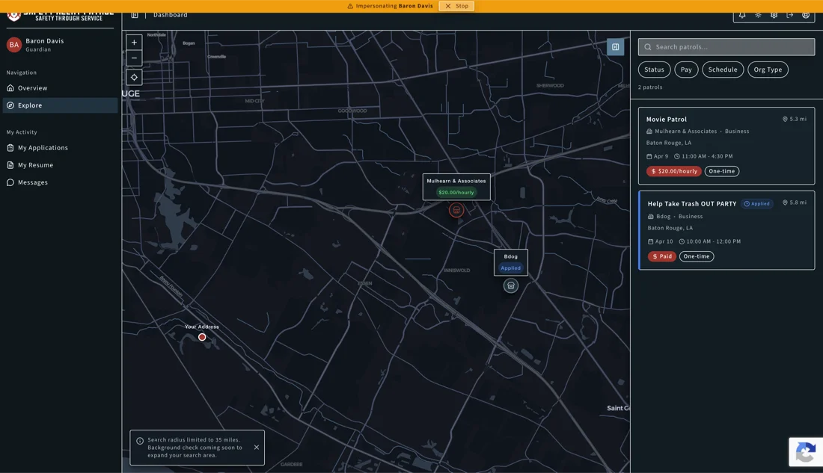Image resolution: width=823 pixels, height=473 pixels.
Task: Click the info icon in radius notice
Action: tap(140, 441)
